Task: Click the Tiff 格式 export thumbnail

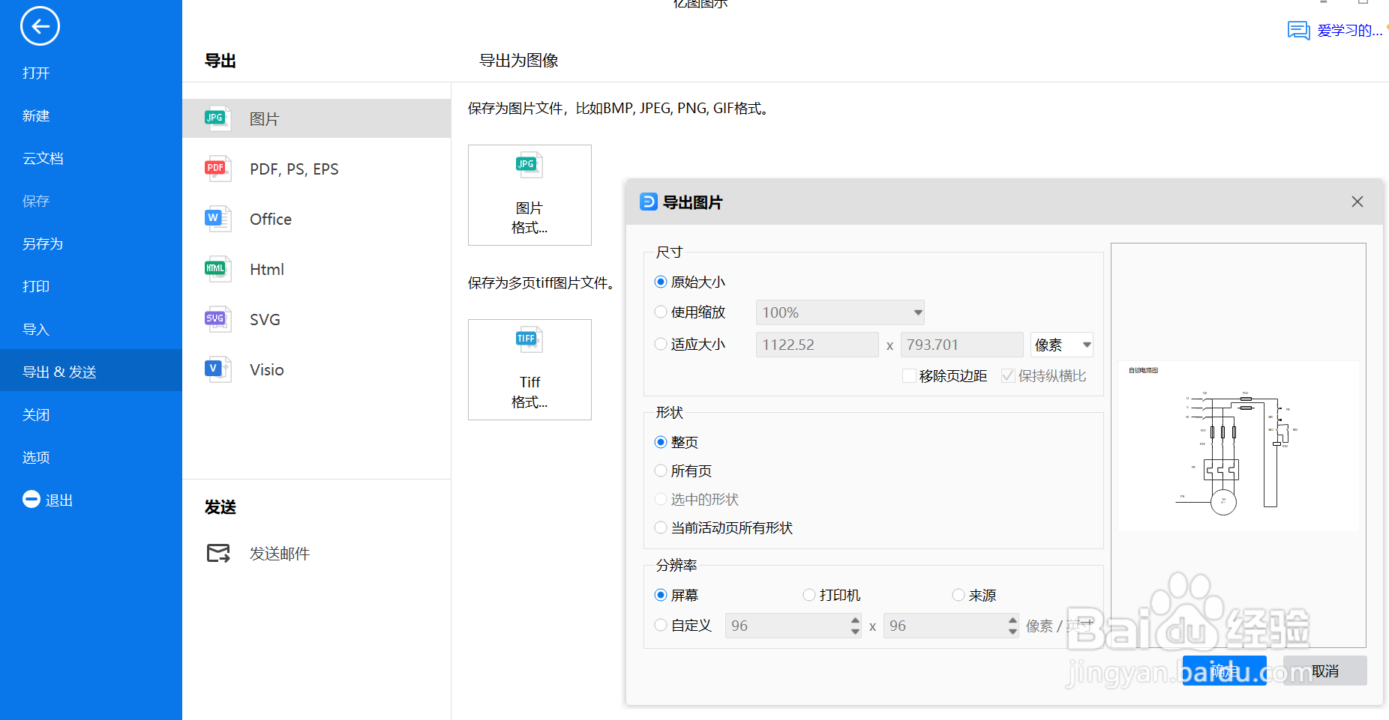Action: click(529, 369)
